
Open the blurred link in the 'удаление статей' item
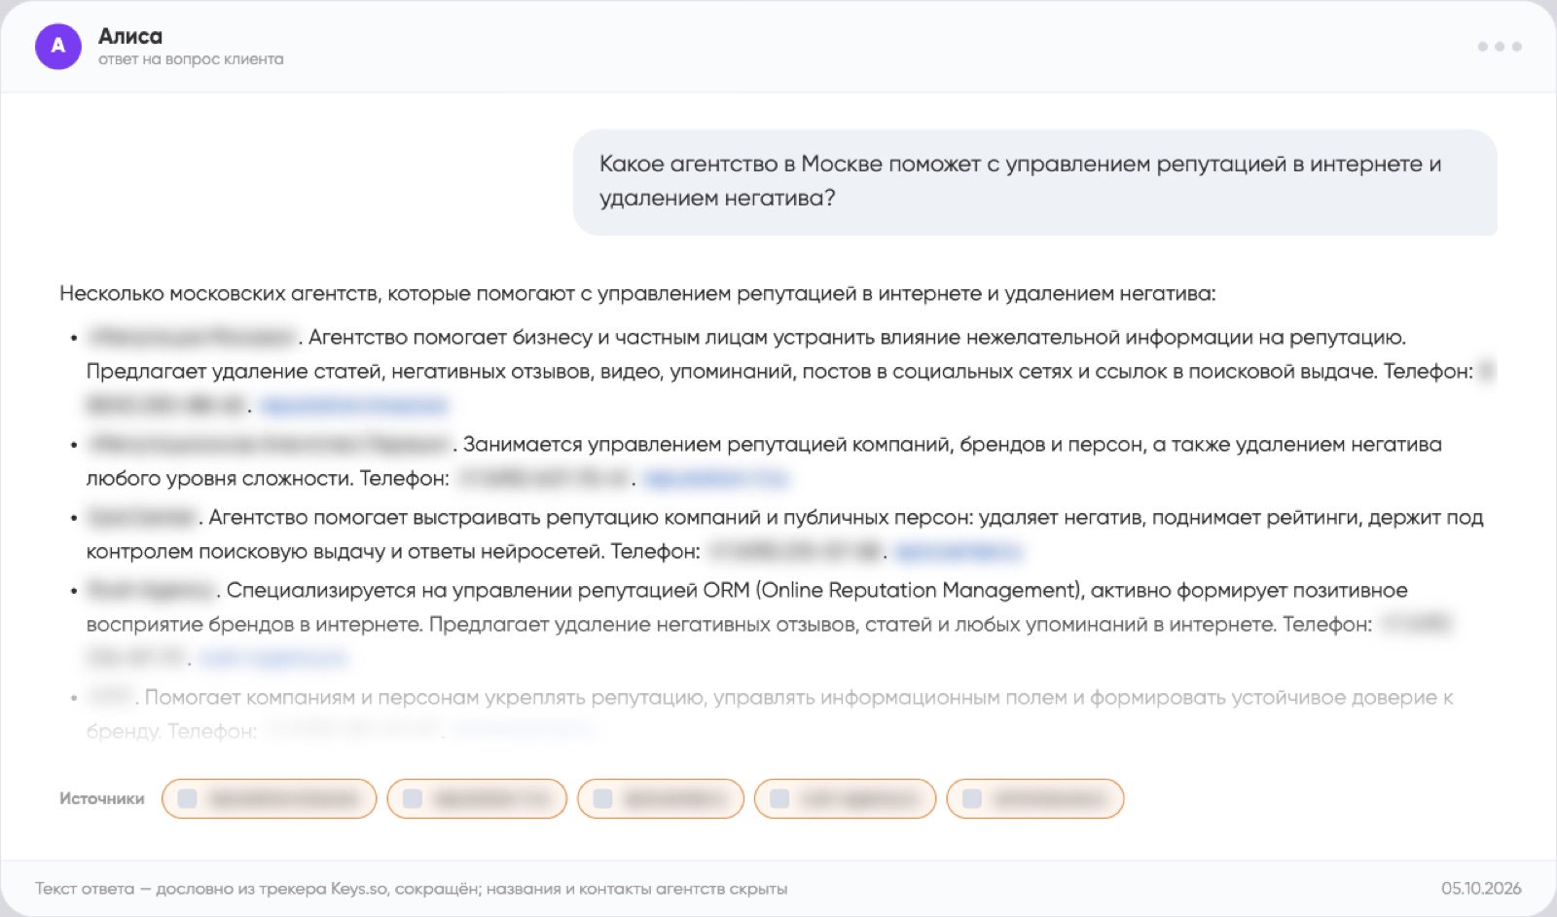[x=354, y=405]
